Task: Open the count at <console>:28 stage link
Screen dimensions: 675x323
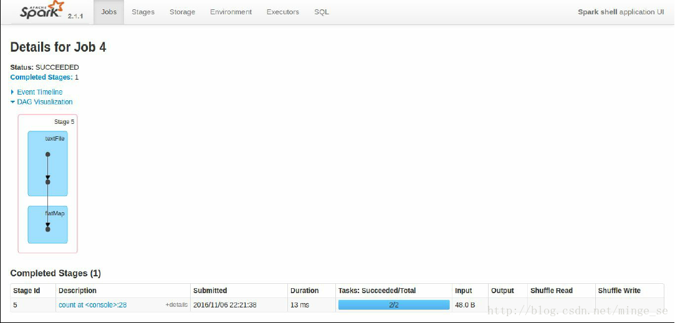Action: coord(92,305)
